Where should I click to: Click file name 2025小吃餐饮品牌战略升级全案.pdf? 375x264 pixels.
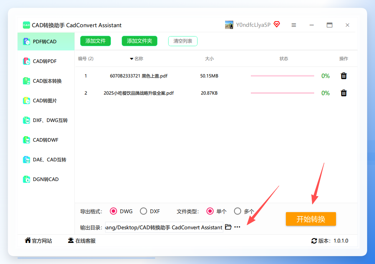coord(138,93)
